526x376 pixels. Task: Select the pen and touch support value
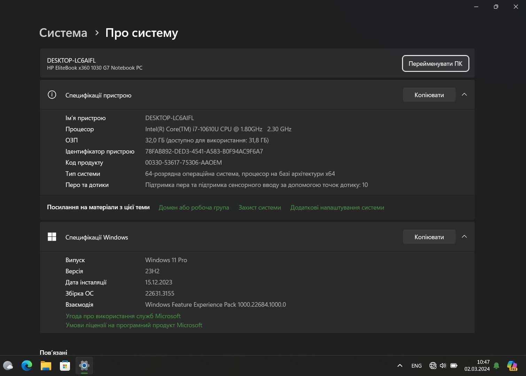(x=256, y=185)
